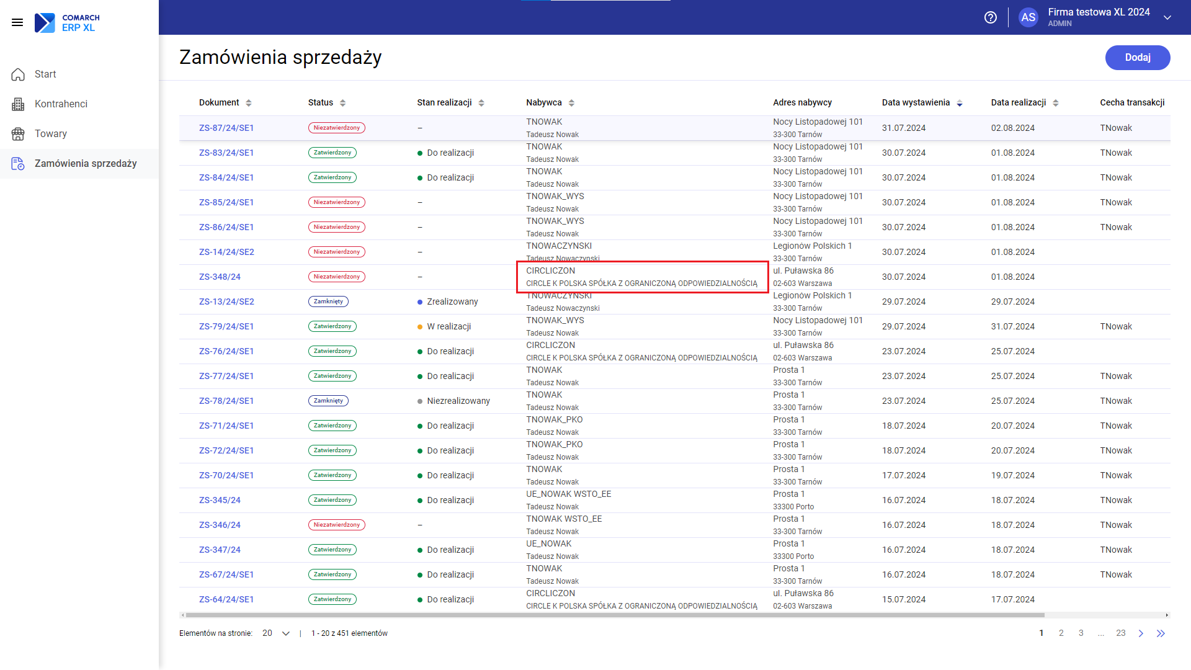Open items per page dropdown
Screen dimensions: 1191x670
(x=277, y=633)
